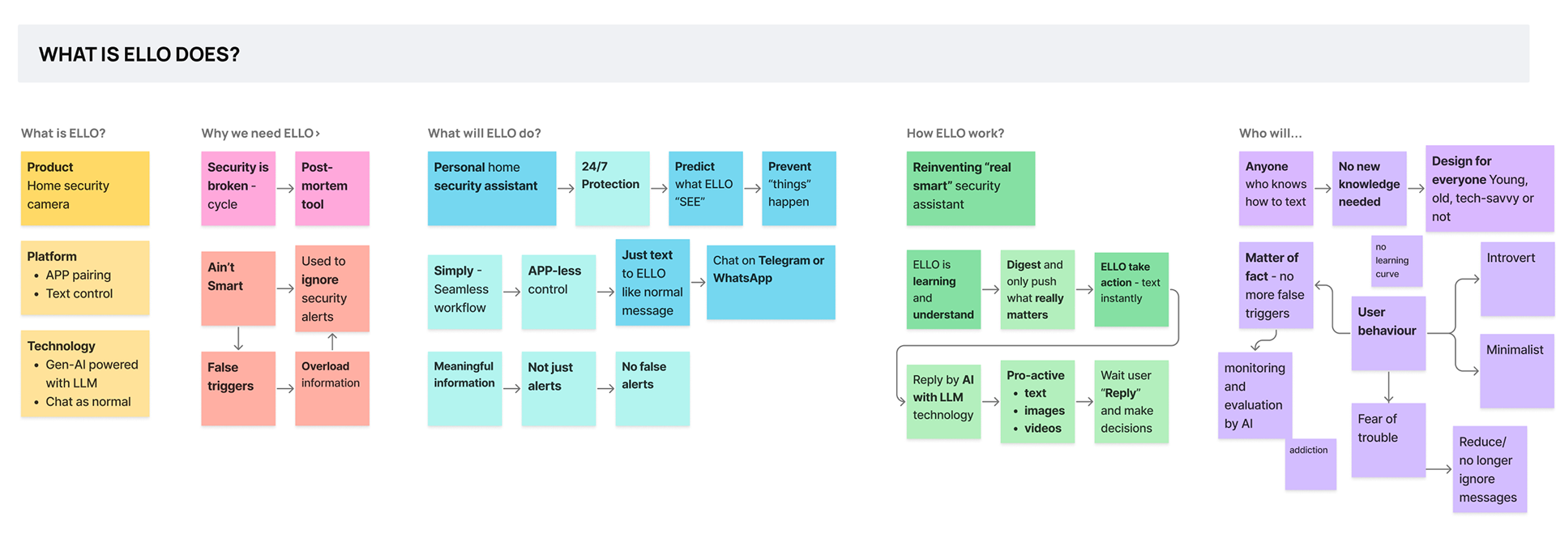The width and height of the screenshot is (1556, 534).
Task: Click down arrow from 'Ain't Smart' to 'False triggers'
Action: [238, 339]
